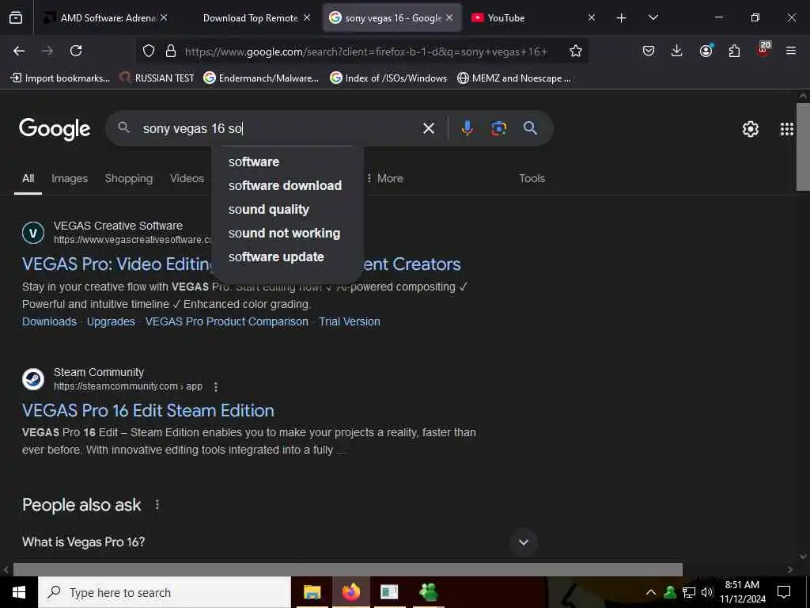Open more options for Steam Community result
Screen dimensions: 810x608
point(216,386)
